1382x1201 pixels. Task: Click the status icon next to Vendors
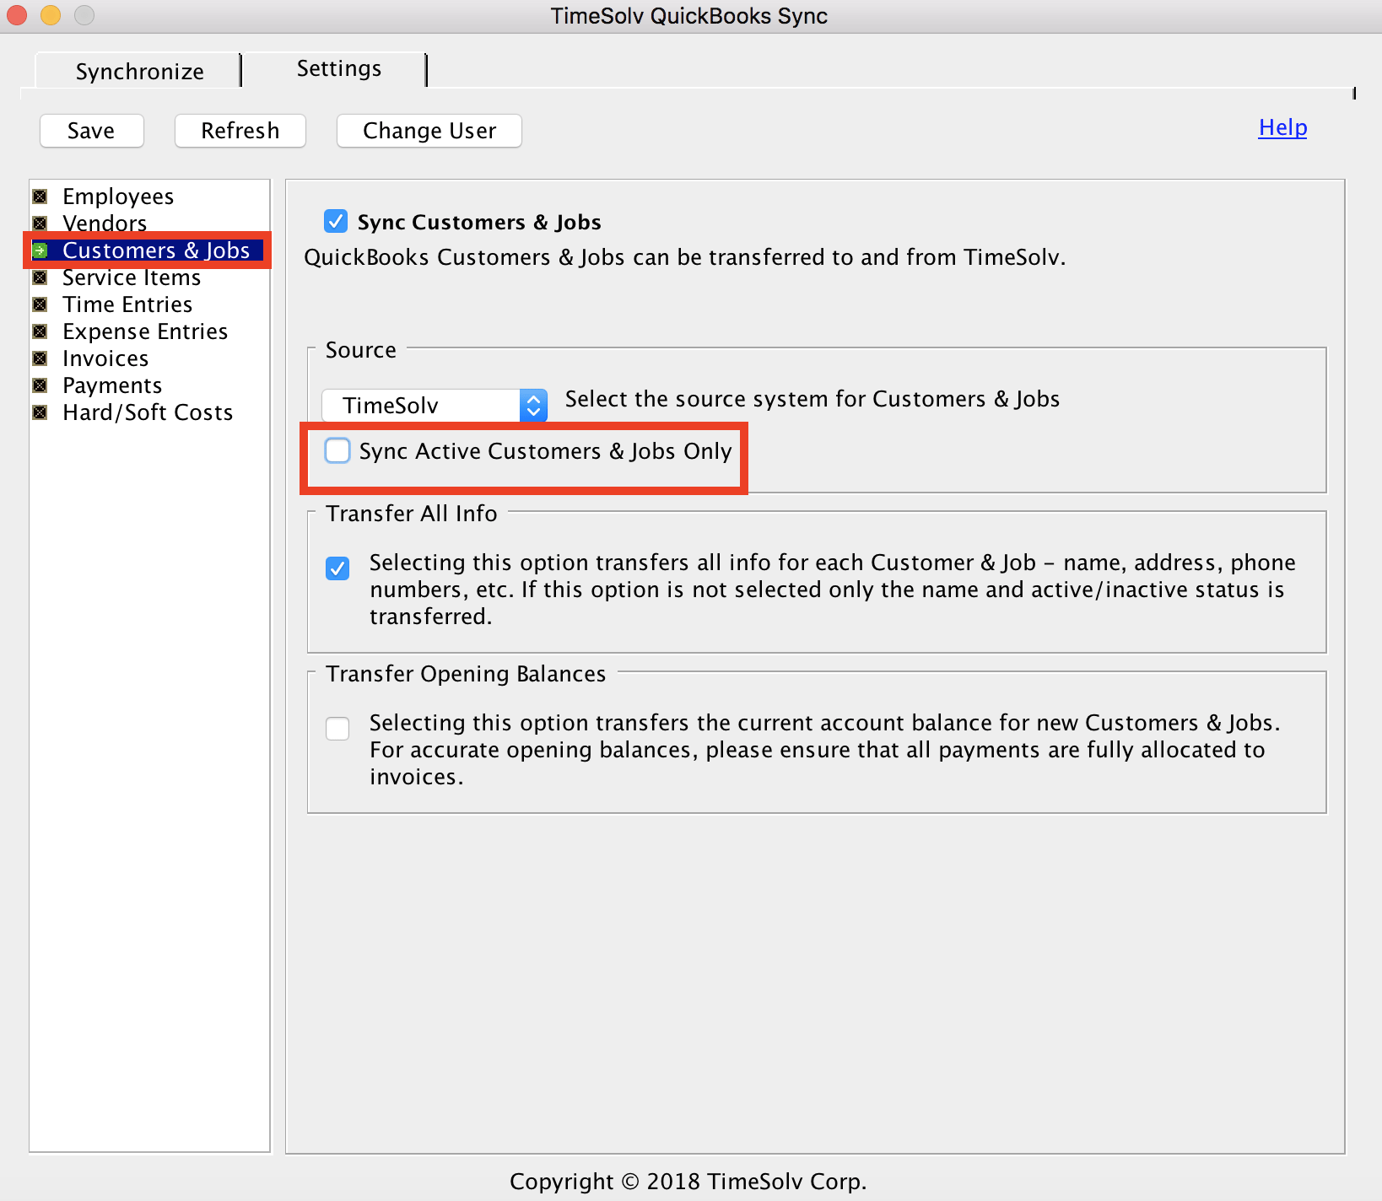pyautogui.click(x=40, y=224)
